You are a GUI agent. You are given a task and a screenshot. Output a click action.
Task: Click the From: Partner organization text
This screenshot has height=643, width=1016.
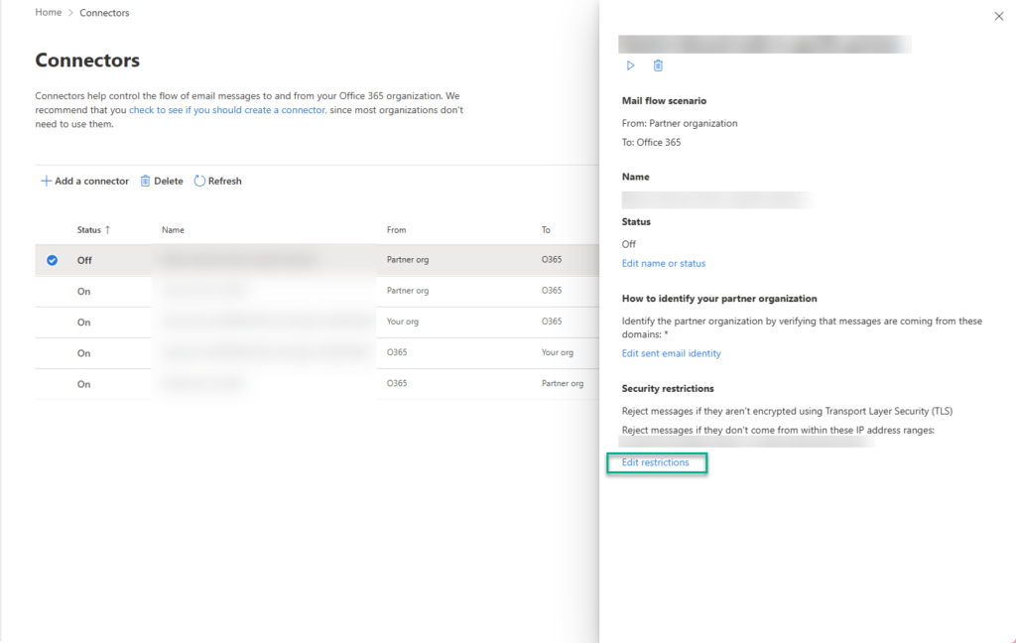[680, 123]
